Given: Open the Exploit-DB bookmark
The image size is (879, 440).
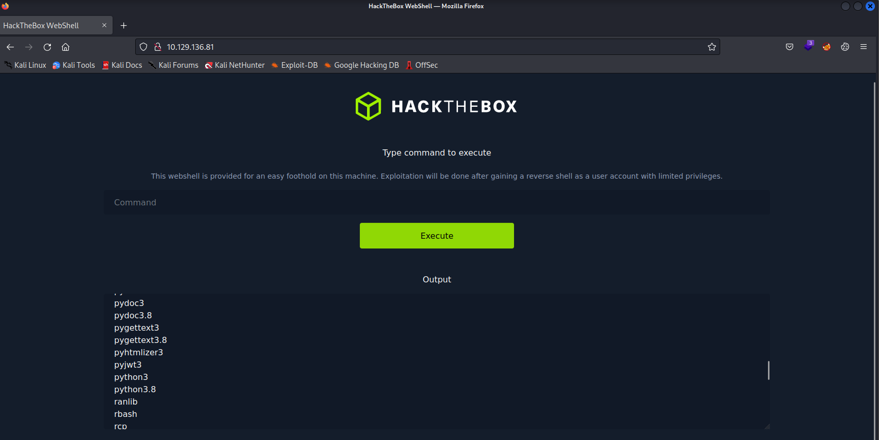Looking at the screenshot, I should coord(295,65).
